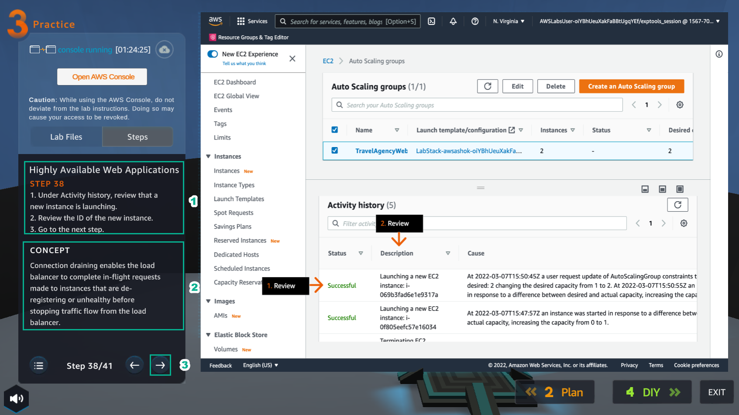Minimize the details split panel
The height and width of the screenshot is (415, 739).
coord(645,189)
